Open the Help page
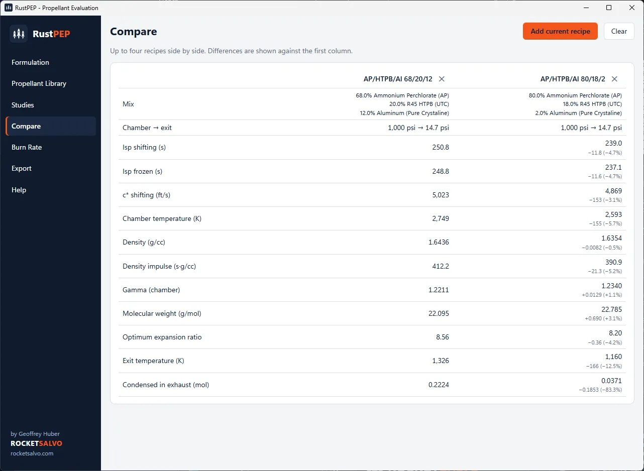Screen dimensions: 644x471 point(50,190)
